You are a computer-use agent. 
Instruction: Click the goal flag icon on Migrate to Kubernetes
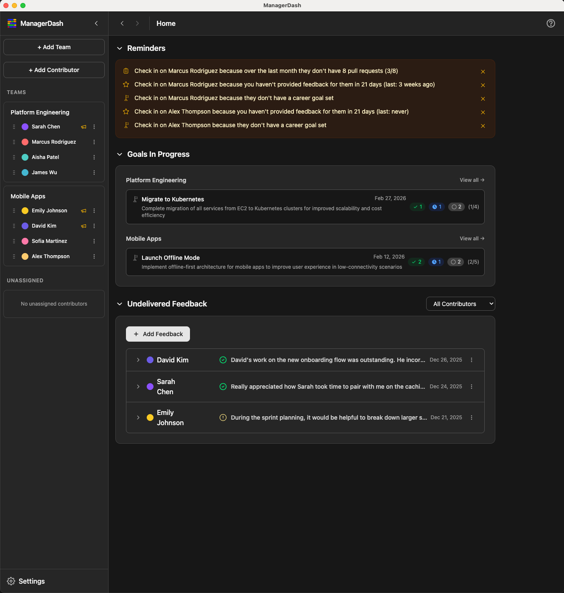[135, 198]
